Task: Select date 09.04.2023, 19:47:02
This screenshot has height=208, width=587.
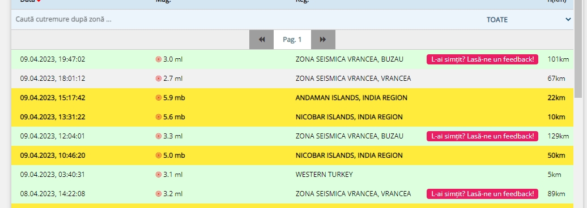Action: point(53,59)
